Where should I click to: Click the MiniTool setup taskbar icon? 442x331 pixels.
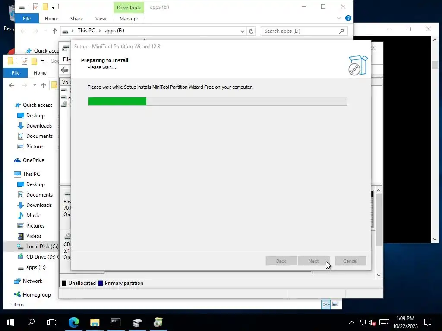tap(158, 322)
